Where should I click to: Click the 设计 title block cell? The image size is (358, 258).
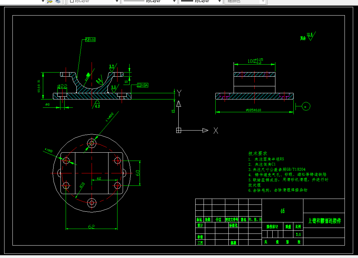point(200,225)
